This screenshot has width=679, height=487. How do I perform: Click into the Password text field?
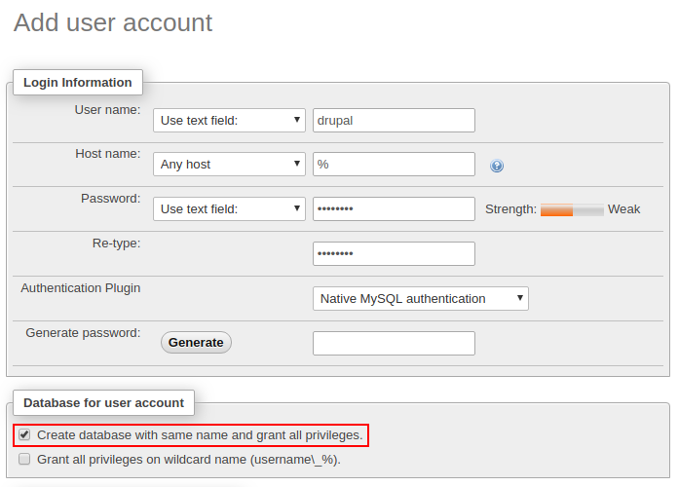pyautogui.click(x=394, y=208)
